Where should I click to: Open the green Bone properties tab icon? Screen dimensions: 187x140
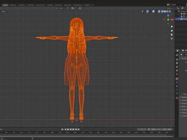[x=177, y=93]
